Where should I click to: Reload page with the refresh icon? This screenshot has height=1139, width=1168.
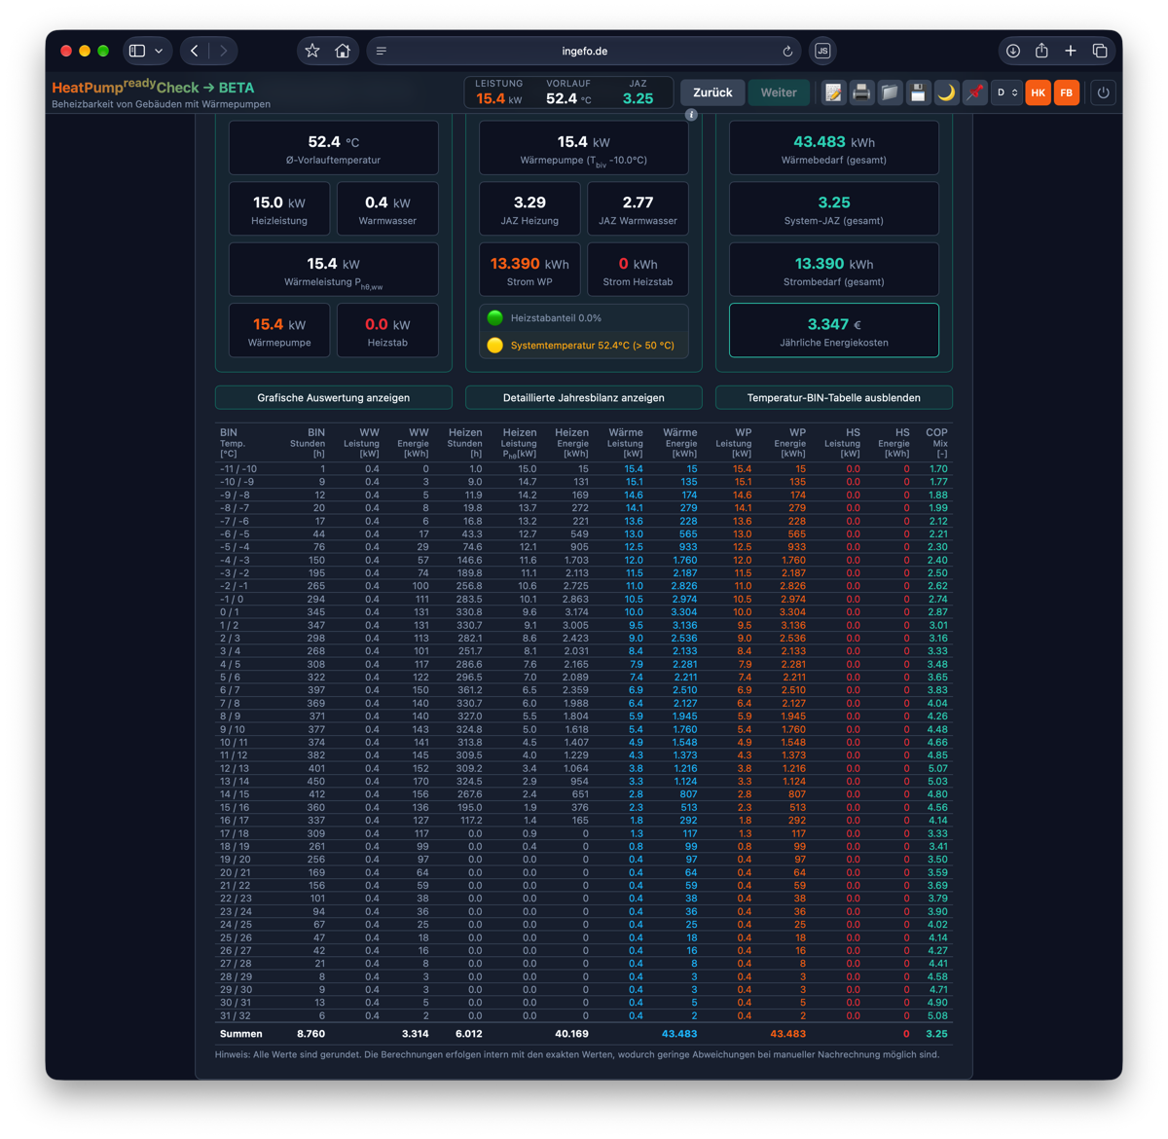[787, 51]
